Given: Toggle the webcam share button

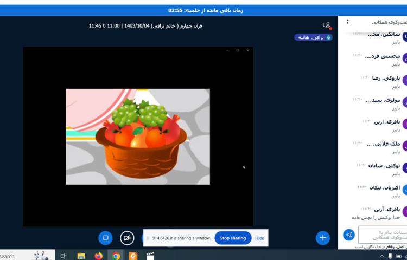Looking at the screenshot, I should point(127,238).
